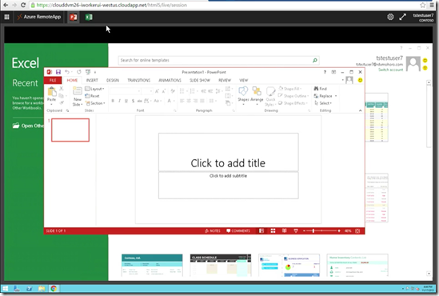Switch to Excel in the RemoteApp bar
Image resolution: width=439 pixels, height=296 pixels.
[89, 17]
